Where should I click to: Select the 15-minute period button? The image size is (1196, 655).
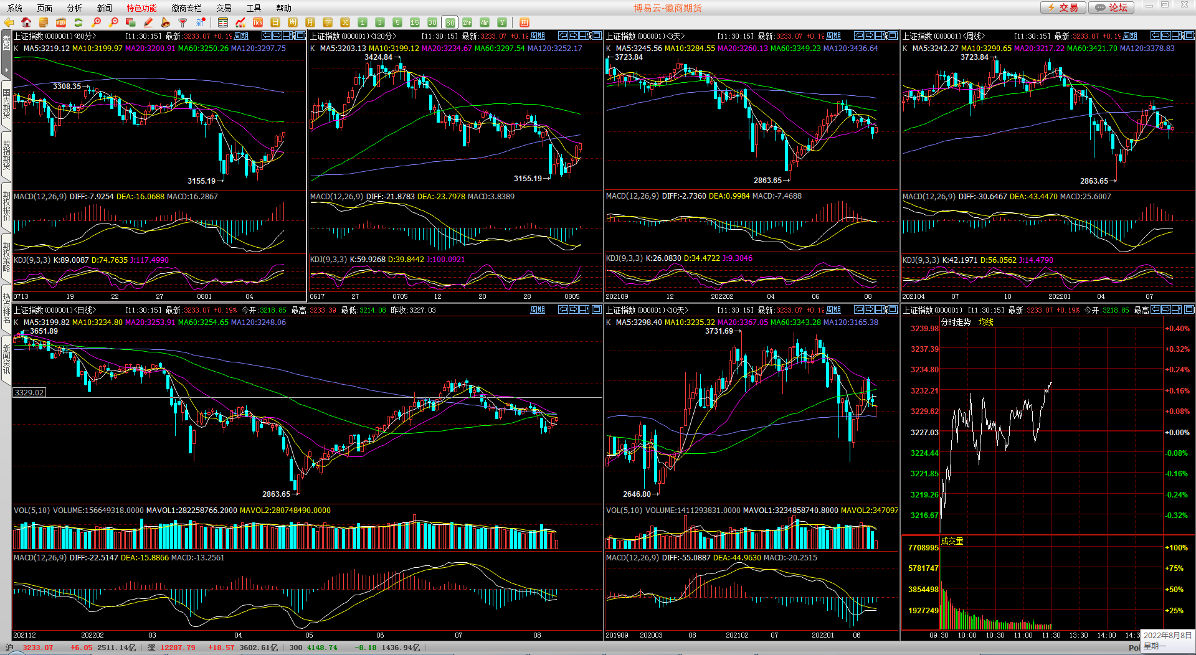click(x=415, y=22)
